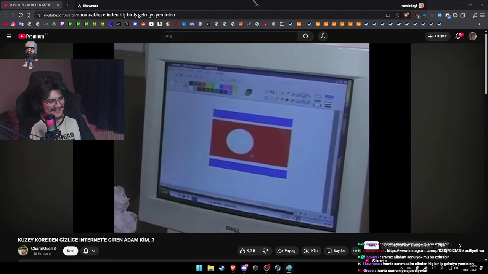The width and height of the screenshot is (488, 274).
Task: Open Steam from taskbar
Action: pyautogui.click(x=222, y=268)
